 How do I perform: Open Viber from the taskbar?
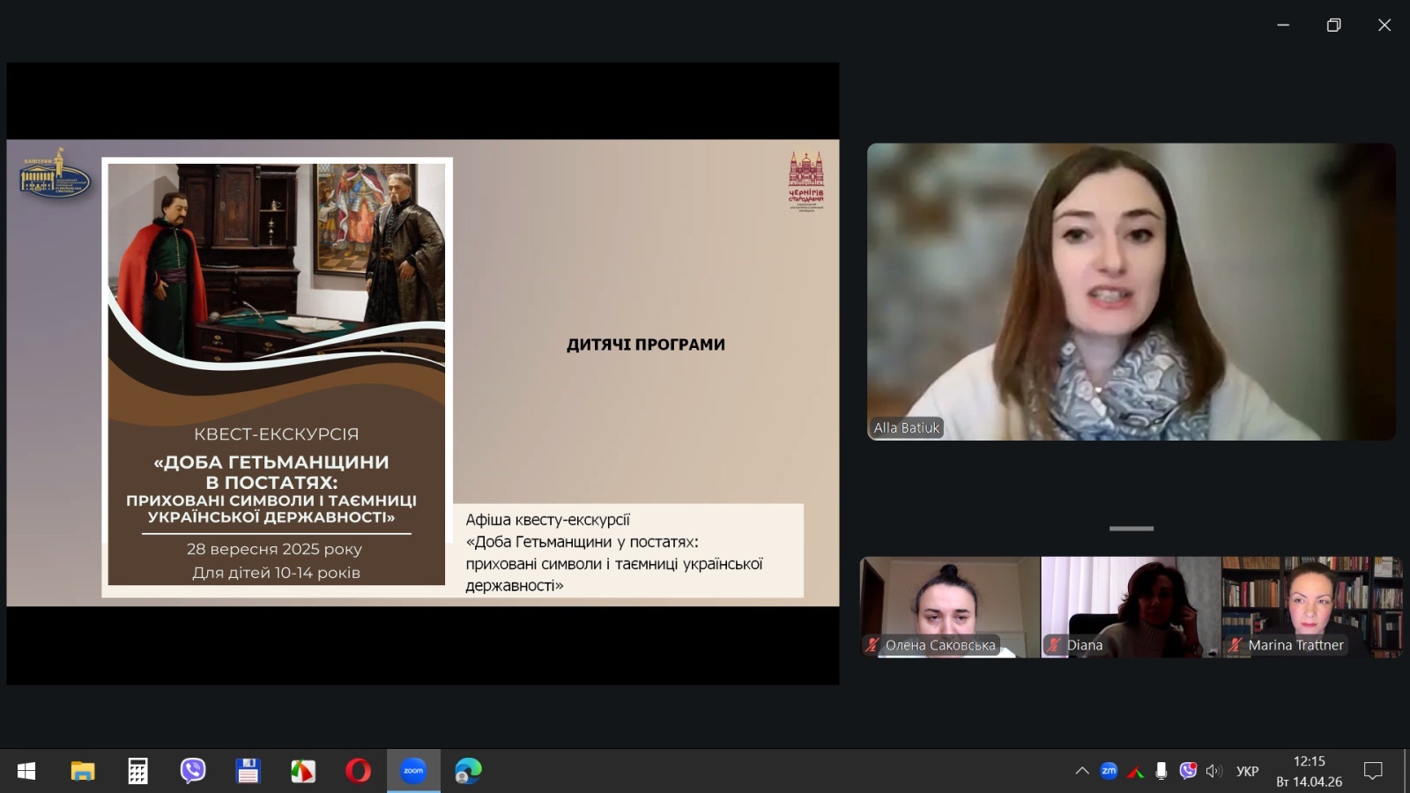[192, 771]
